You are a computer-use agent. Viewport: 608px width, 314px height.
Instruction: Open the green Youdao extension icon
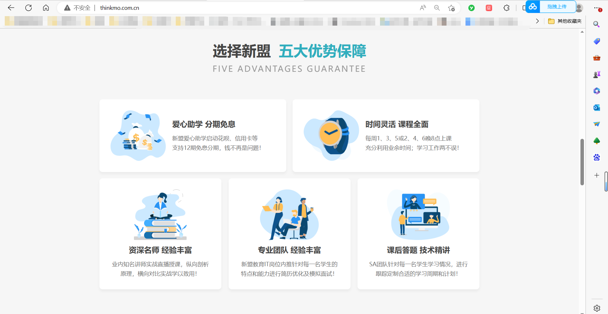(471, 8)
